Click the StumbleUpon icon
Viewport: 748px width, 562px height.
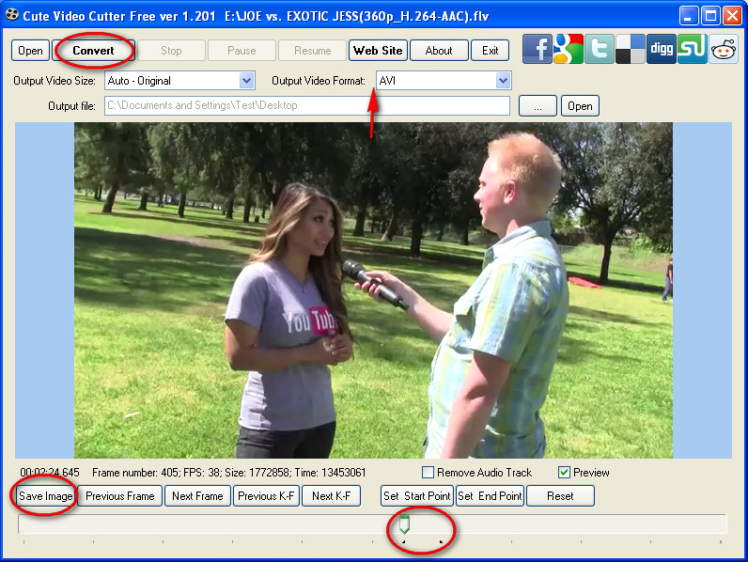click(x=693, y=49)
